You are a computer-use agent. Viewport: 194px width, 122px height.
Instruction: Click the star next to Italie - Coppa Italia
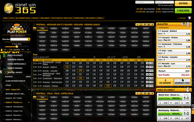click(4, 90)
